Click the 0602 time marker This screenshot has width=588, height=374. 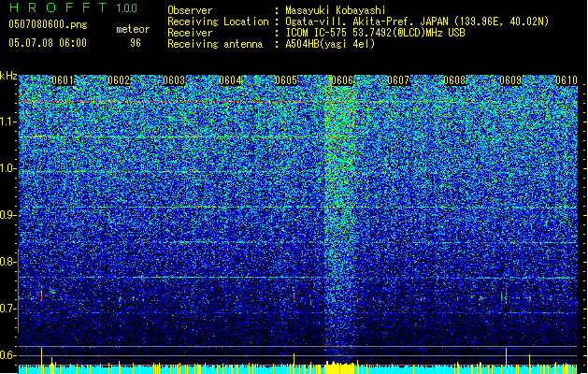point(119,80)
